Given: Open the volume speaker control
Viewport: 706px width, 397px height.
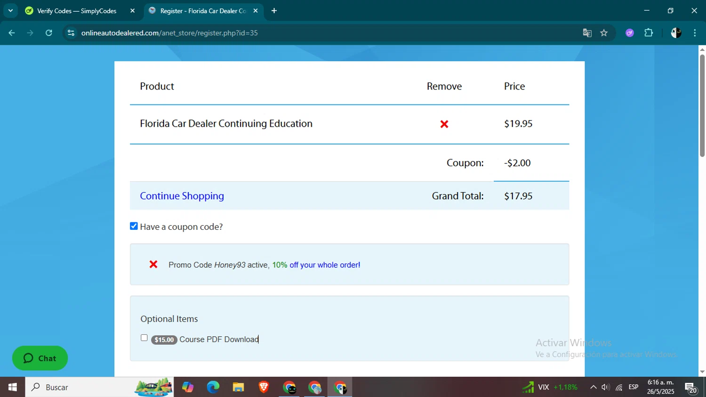Looking at the screenshot, I should click(606, 387).
